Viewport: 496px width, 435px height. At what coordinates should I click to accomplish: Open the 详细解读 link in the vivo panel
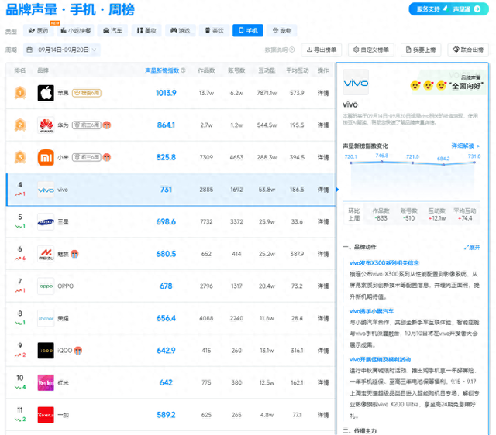[x=466, y=146]
